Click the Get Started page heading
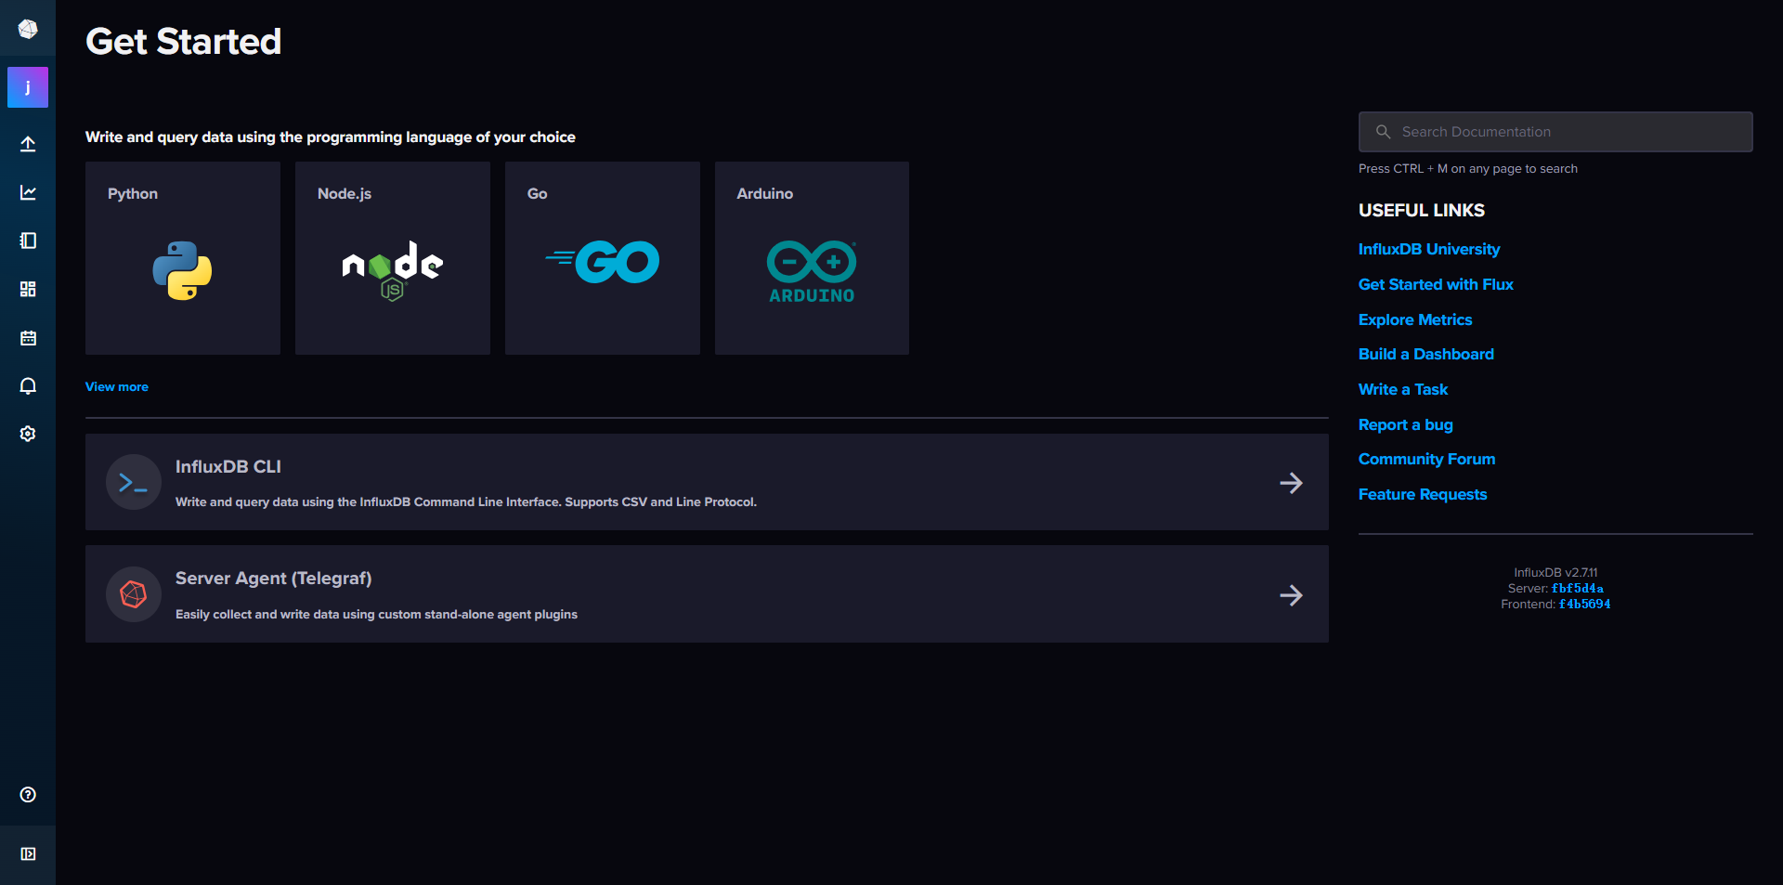Viewport: 1783px width, 885px height. (x=184, y=41)
